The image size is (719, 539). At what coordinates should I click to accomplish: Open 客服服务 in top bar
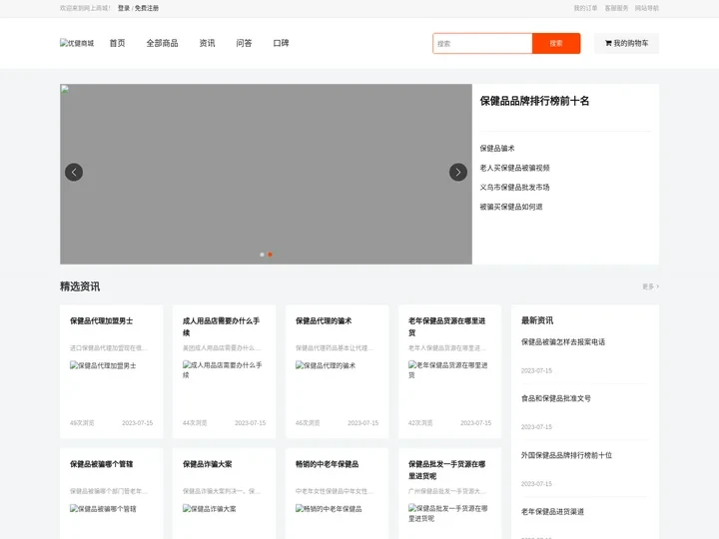pyautogui.click(x=616, y=8)
